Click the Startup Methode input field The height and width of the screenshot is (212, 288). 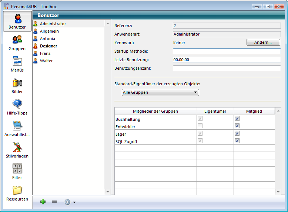pyautogui.click(x=227, y=51)
